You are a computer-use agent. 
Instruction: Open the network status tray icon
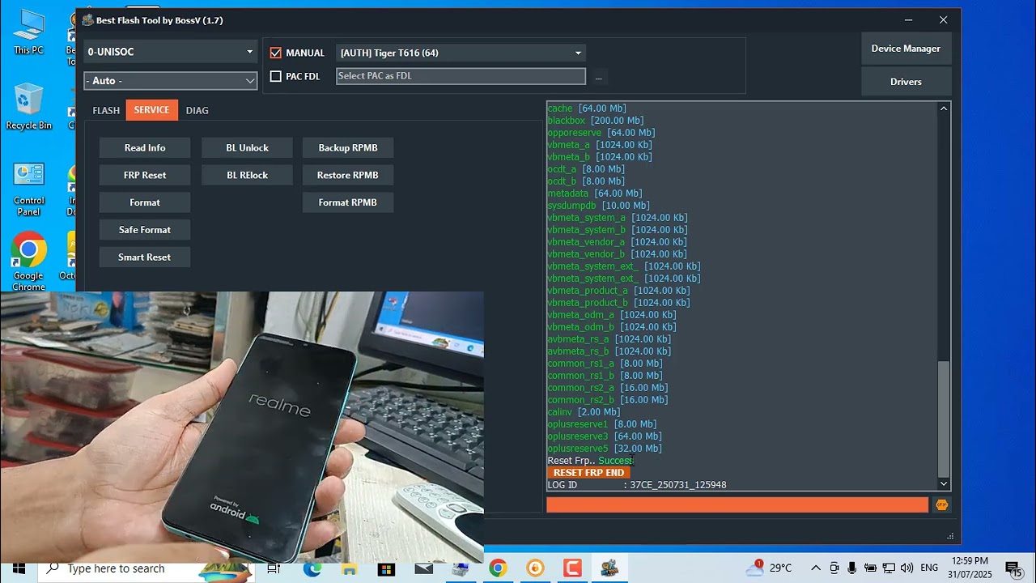[x=889, y=568]
